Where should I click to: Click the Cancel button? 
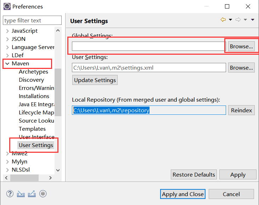(231, 194)
